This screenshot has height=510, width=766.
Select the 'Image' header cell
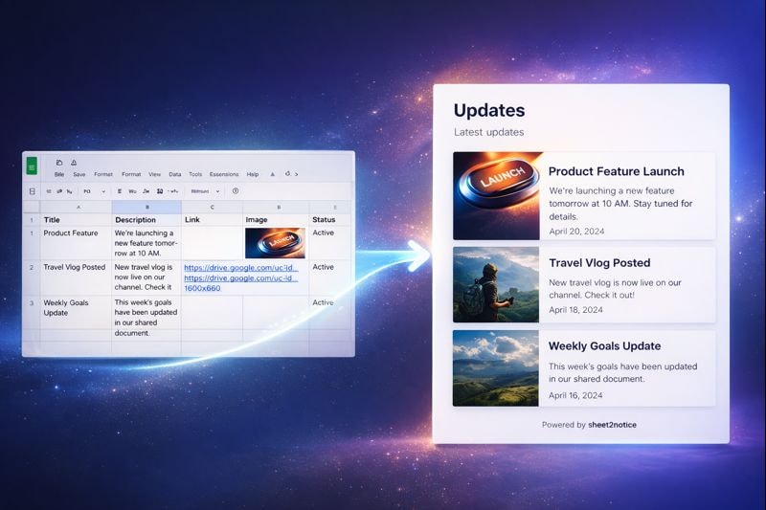[276, 220]
